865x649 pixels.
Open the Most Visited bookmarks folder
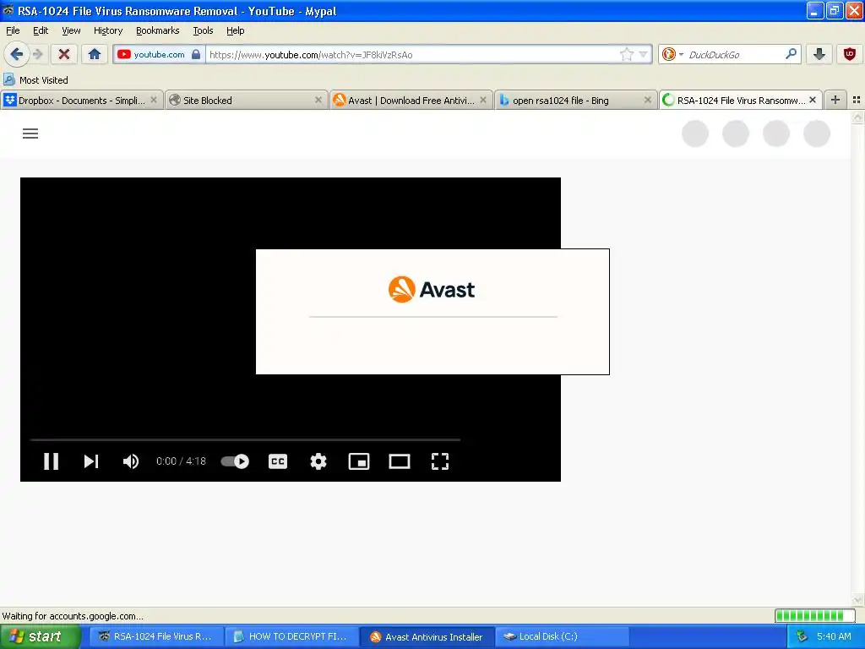(36, 80)
